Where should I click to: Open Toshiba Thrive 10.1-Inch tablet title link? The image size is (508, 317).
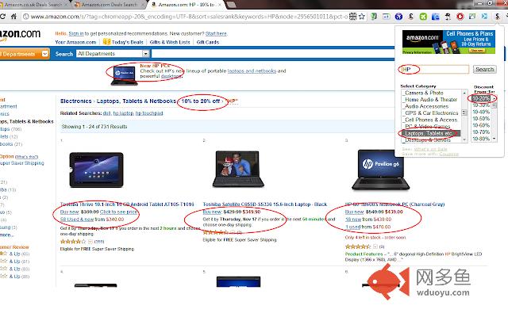127,204
